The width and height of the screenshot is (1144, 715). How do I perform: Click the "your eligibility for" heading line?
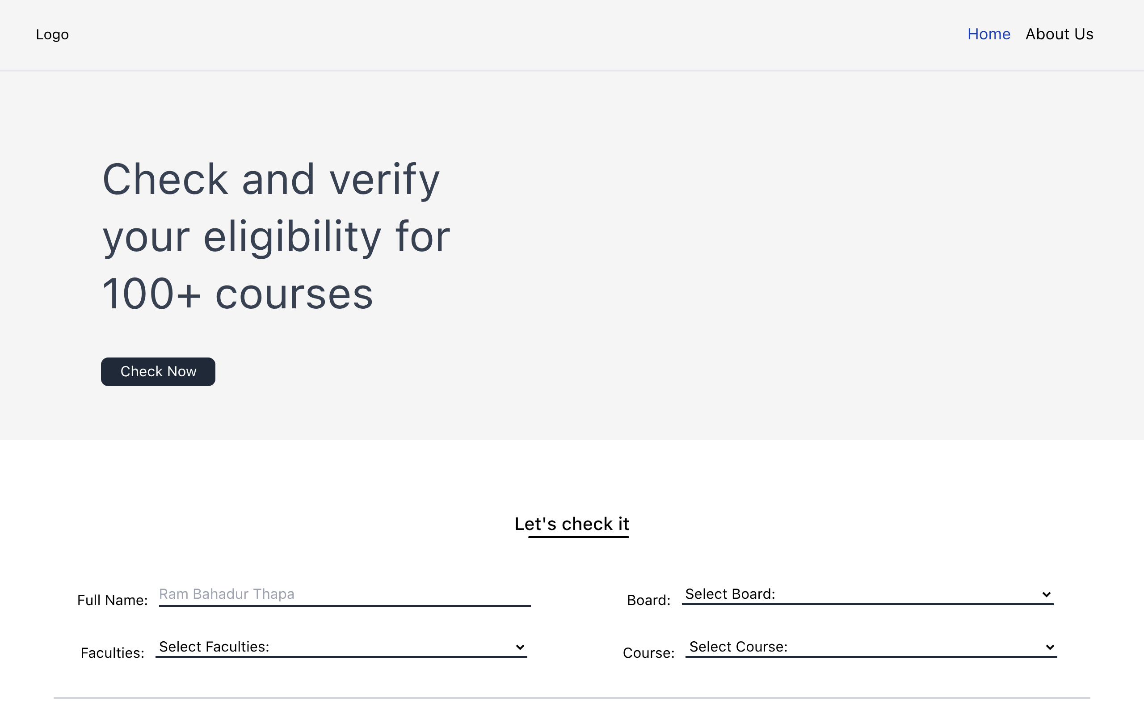[276, 237]
